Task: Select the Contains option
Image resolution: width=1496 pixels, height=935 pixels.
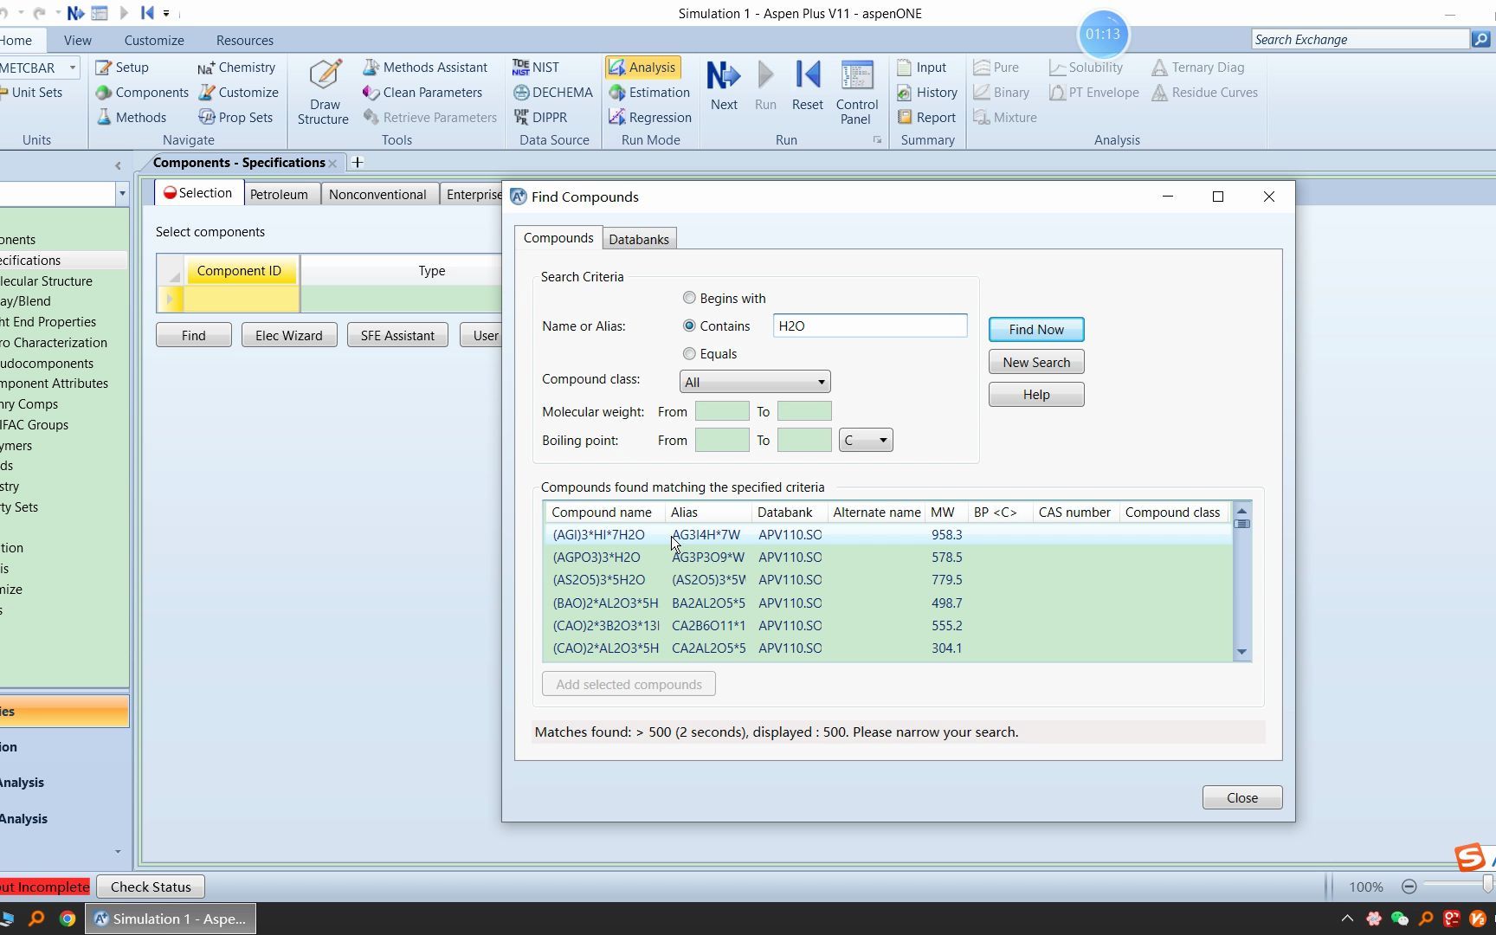Action: tap(689, 326)
